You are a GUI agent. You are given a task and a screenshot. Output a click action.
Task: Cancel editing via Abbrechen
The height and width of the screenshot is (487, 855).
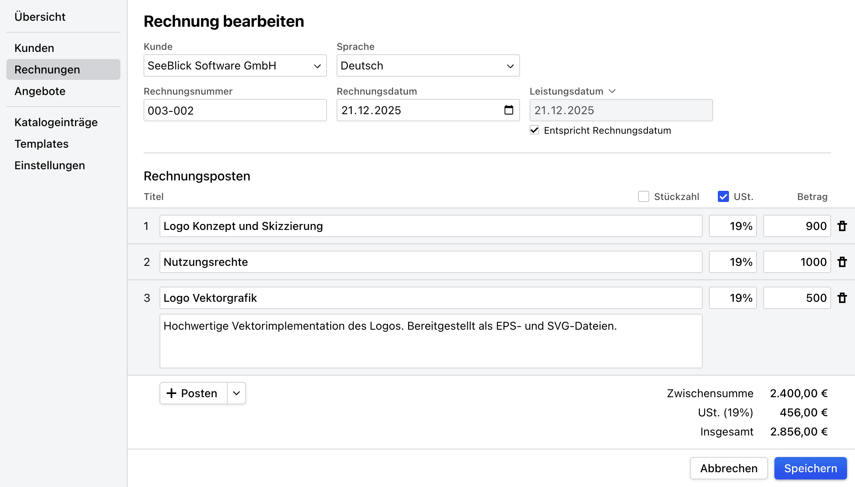(x=729, y=468)
